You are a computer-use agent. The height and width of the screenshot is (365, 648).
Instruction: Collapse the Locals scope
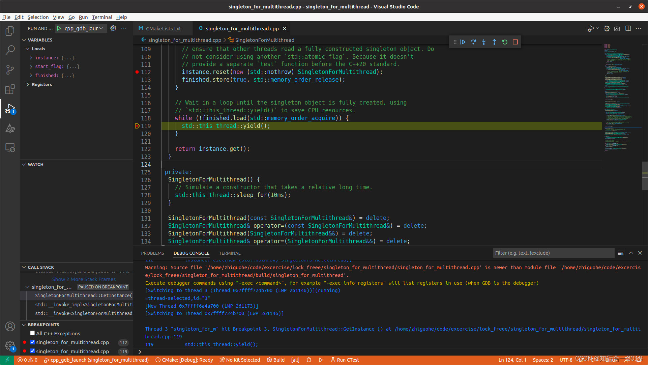(x=27, y=49)
